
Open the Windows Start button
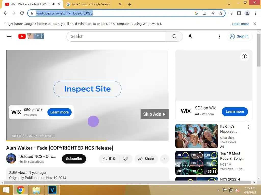point(6,190)
